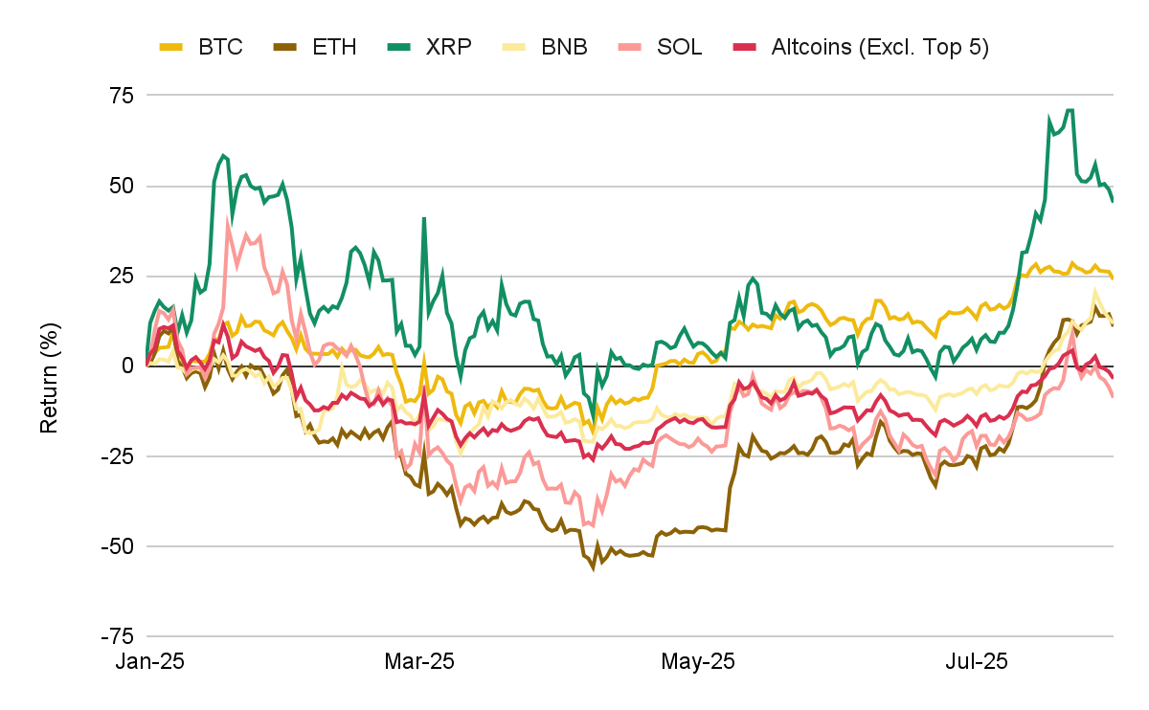Image resolution: width=1149 pixels, height=710 pixels.
Task: Select the BTC legend label
Action: point(220,47)
